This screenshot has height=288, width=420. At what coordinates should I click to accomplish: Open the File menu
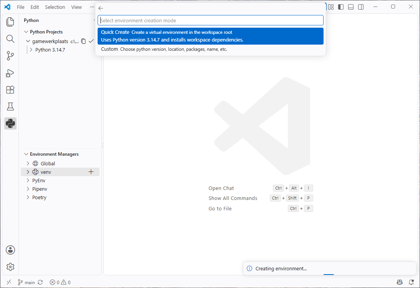21,7
